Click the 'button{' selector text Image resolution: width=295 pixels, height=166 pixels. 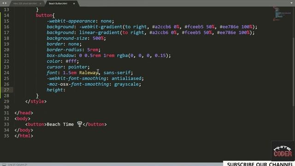click(x=45, y=15)
